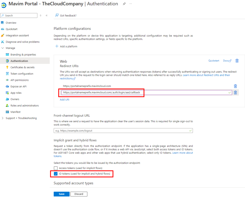Click the external link icon next to Docs

click(230, 61)
